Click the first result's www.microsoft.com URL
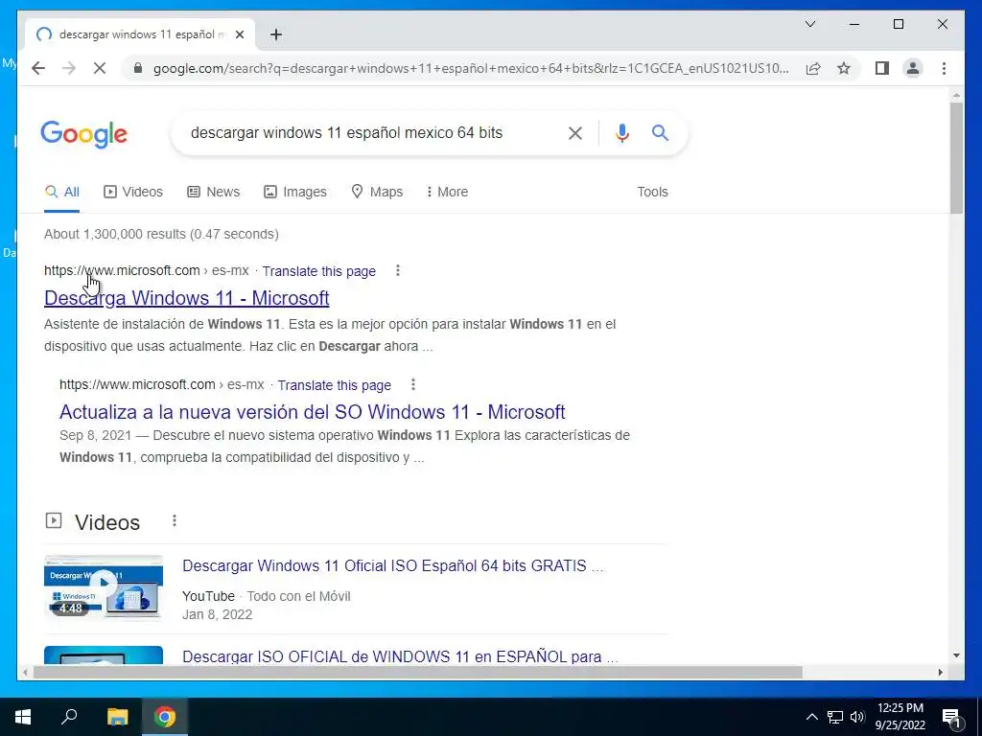 (x=122, y=270)
